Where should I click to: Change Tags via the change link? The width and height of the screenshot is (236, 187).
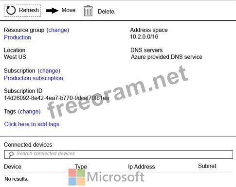[29, 111]
